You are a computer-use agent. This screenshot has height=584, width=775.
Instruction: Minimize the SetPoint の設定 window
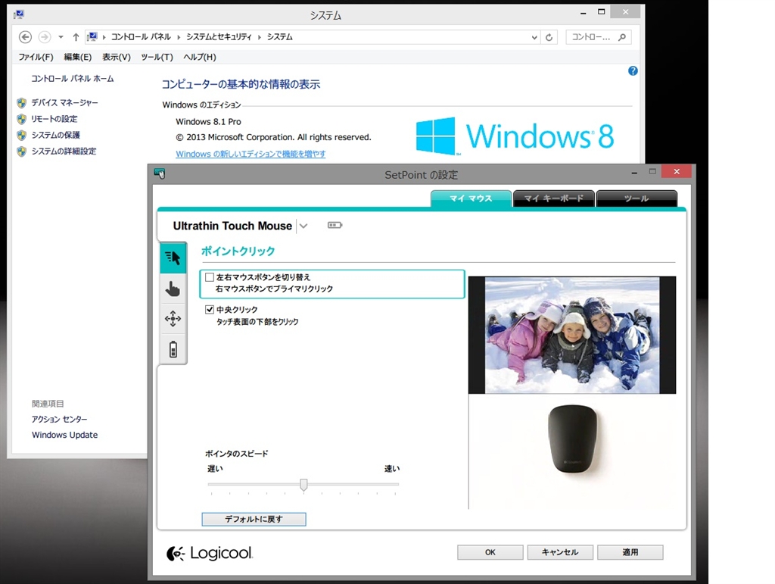(634, 173)
